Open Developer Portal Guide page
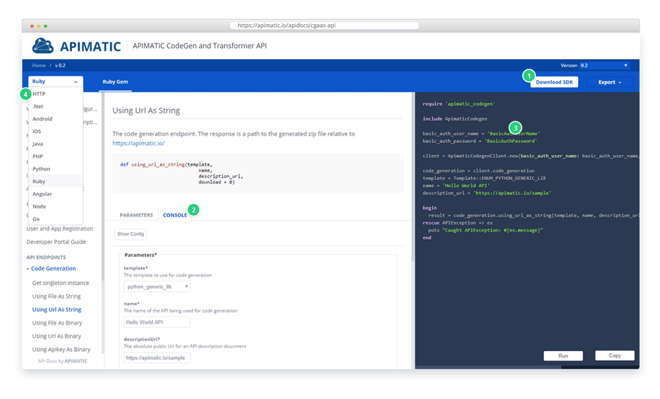Screen dimensions: 660x399 (x=56, y=242)
